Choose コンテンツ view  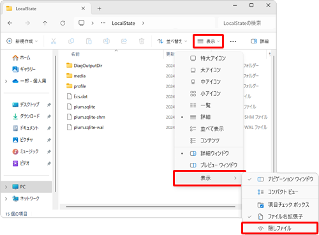209,140
